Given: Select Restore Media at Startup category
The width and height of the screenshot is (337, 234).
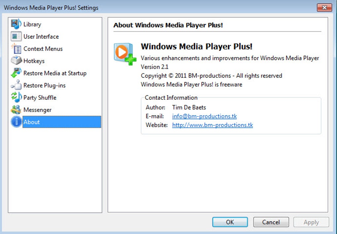Looking at the screenshot, I should click(x=55, y=73).
